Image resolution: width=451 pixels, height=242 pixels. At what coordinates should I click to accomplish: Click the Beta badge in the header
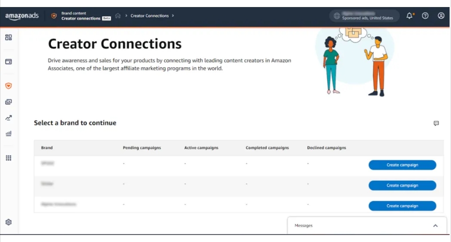pos(107,18)
